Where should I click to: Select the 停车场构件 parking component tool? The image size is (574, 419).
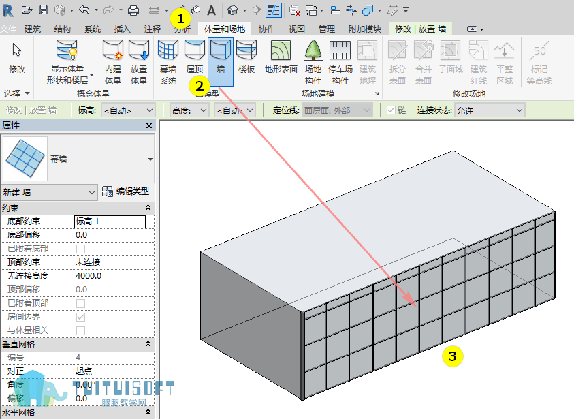pos(340,62)
